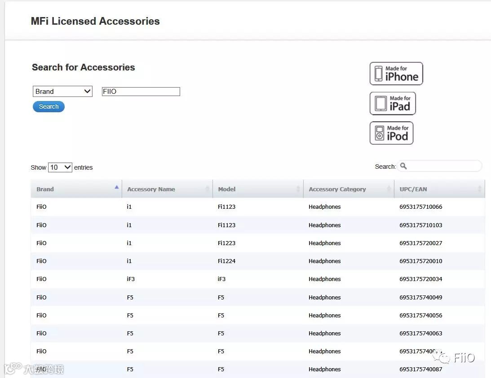Viewport: 491px width, 378px height.
Task: Sort table by Accessory Name column
Action: tap(167, 189)
